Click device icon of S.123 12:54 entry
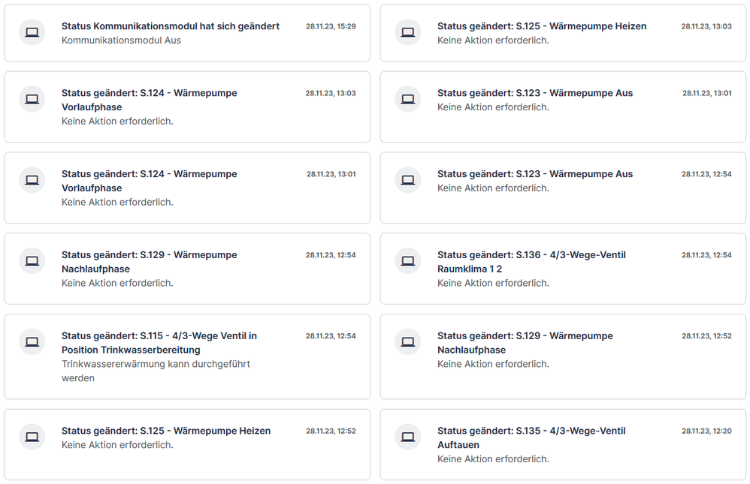 pos(407,180)
